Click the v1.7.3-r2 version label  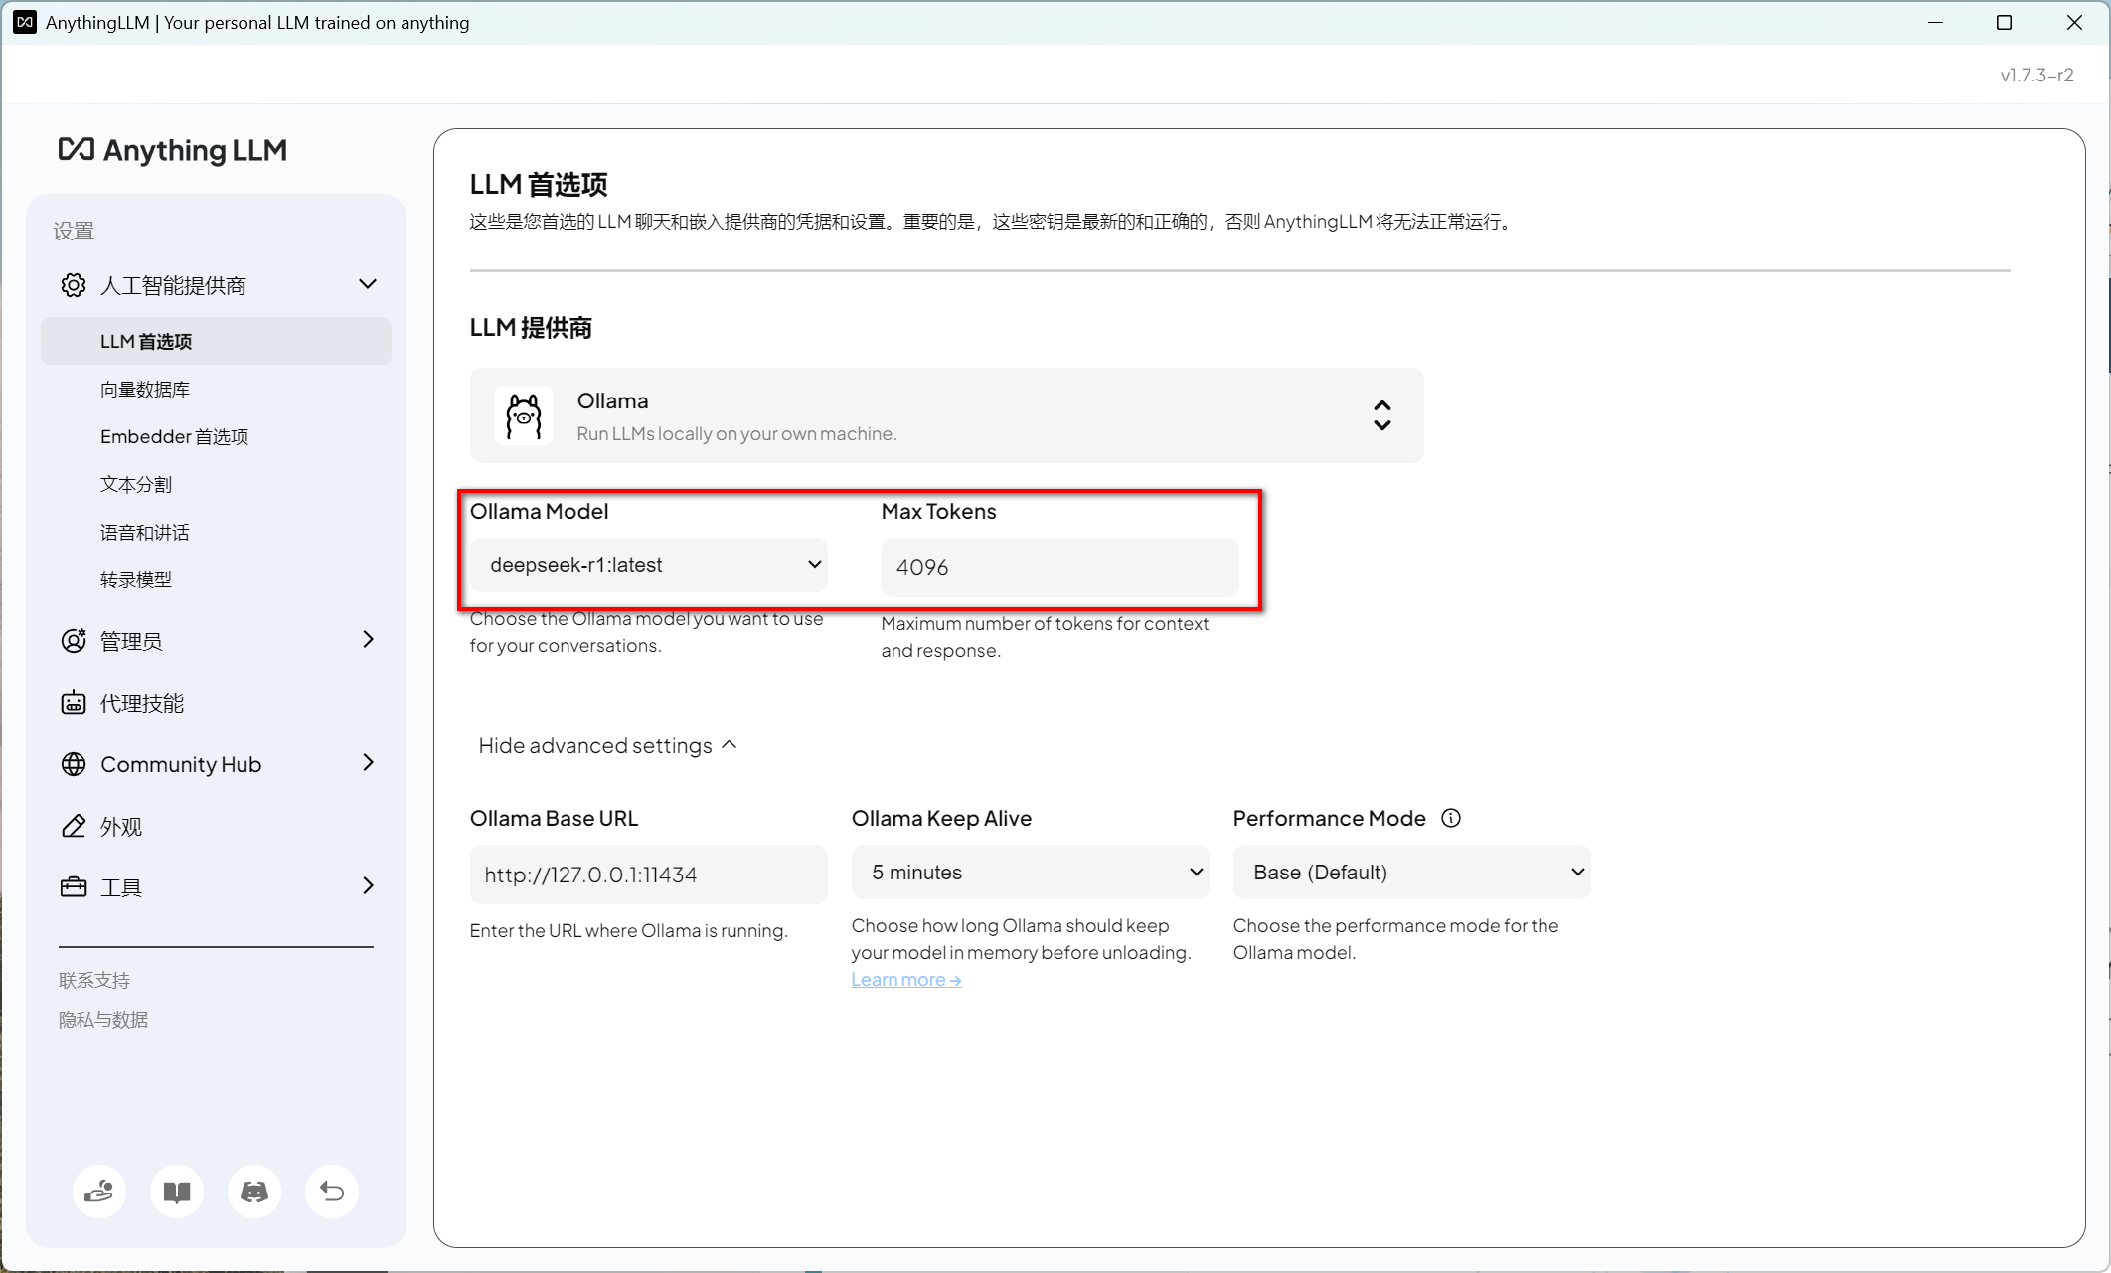point(2036,75)
